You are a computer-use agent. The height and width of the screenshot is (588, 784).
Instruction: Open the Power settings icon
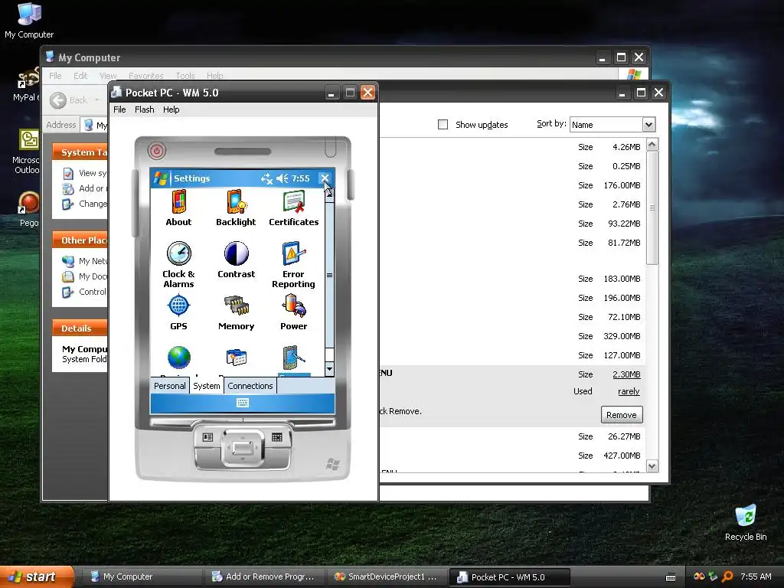293,312
